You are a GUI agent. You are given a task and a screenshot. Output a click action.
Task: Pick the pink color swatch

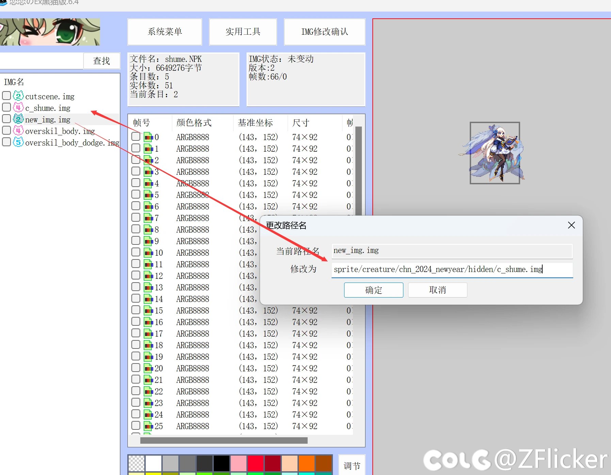[x=239, y=463]
